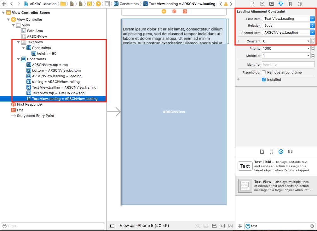Open the Connections inspector arrow tab

click(x=300, y=4)
